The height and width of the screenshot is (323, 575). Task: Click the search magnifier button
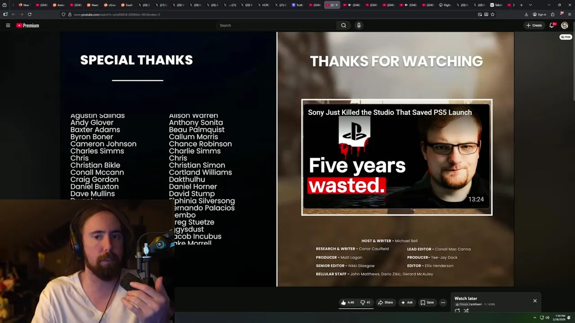pos(344,26)
